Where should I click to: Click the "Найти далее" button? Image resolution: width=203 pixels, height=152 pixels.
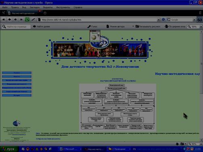[42, 27]
